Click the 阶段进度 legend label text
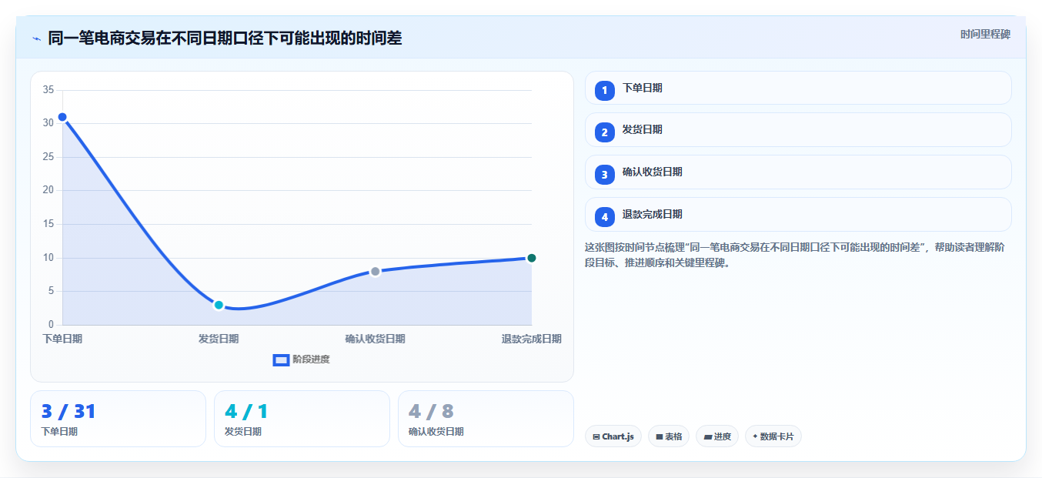This screenshot has height=478, width=1042. click(x=311, y=359)
